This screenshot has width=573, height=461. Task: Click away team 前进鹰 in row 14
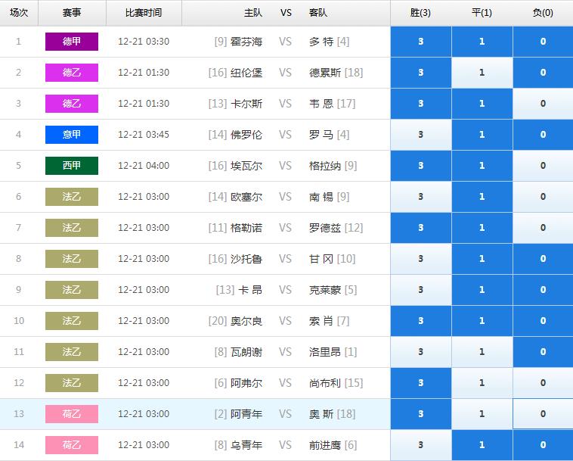point(325,445)
